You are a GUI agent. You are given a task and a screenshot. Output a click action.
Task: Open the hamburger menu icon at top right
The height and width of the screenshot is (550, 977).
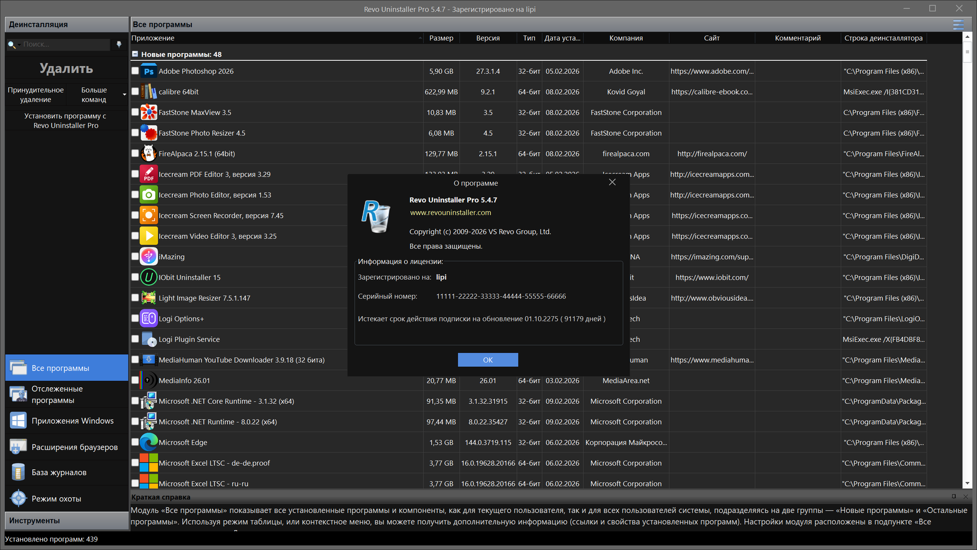(x=958, y=24)
